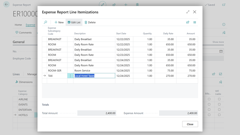Click the edit pencil icon on Expense Report
The image size is (240, 135).
tap(102, 4)
